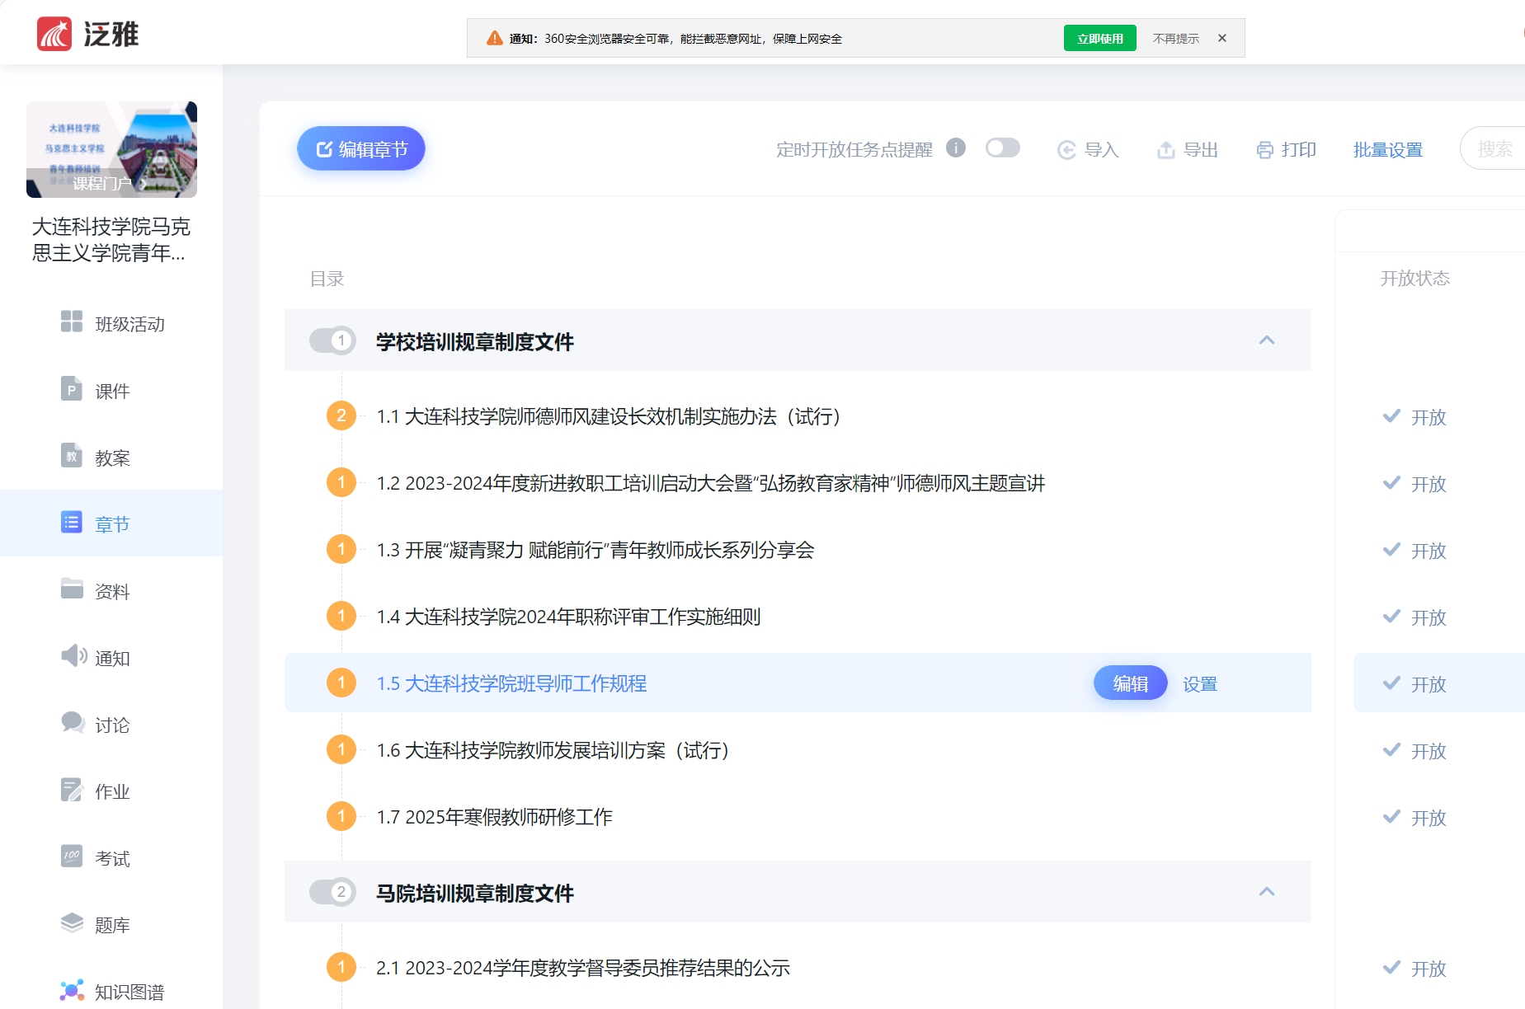Screen dimensions: 1525x1009
Task: Click 开放 status for section 1.3
Action: (x=1415, y=551)
